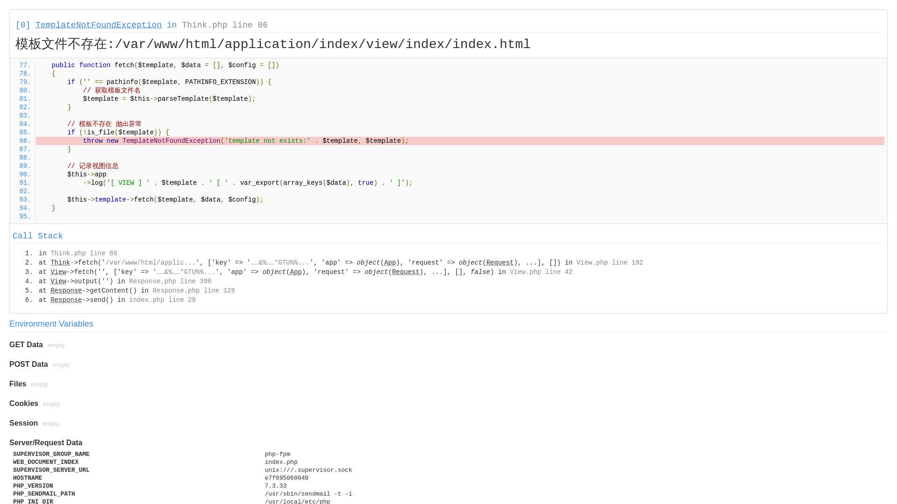897x504 pixels.
Task: Click the App object in stack frame 3
Action: tap(296, 272)
